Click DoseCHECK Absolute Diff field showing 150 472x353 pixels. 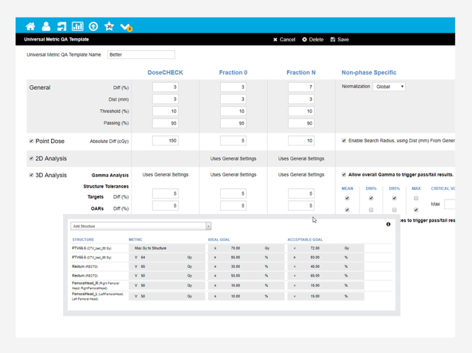[166, 141]
